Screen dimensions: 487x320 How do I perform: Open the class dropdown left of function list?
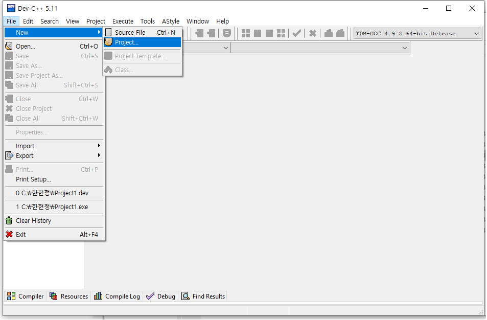[226, 48]
